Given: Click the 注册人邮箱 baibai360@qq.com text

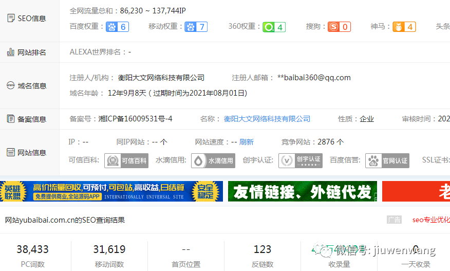Looking at the screenshot, I should click(314, 78).
